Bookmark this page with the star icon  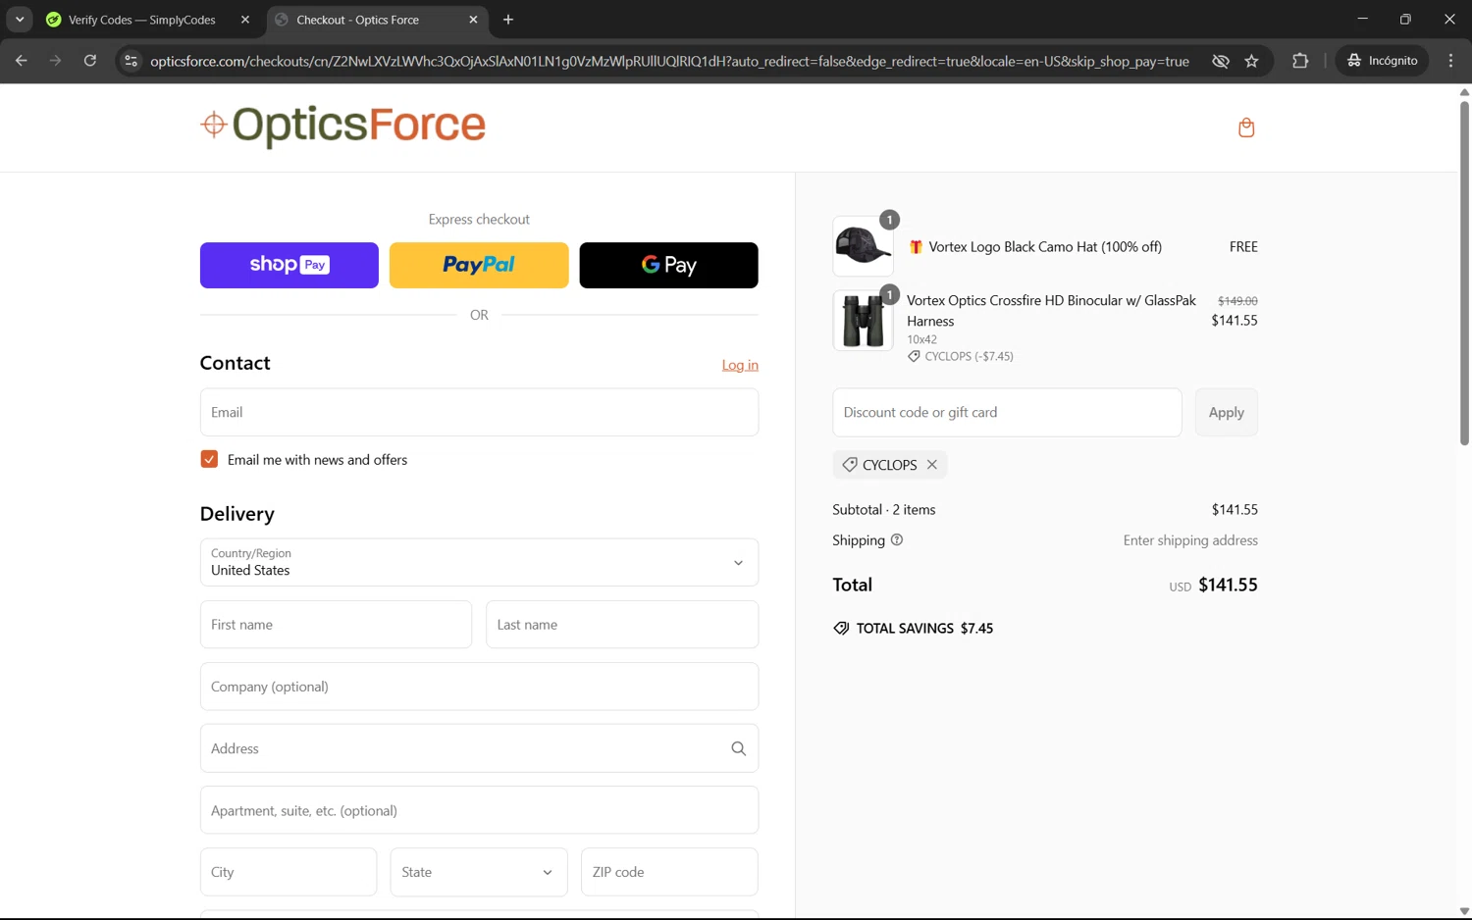coord(1251,61)
